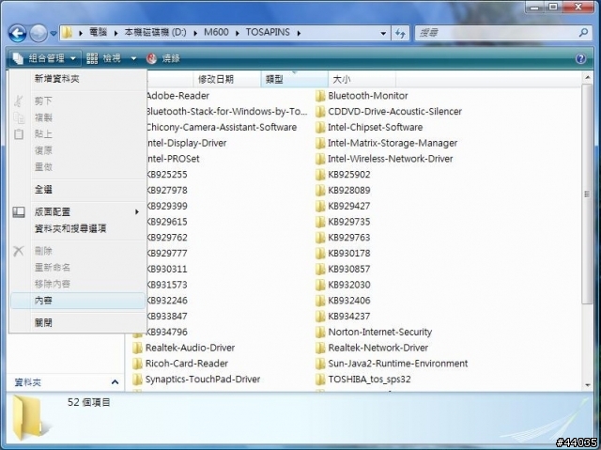Click the blue help icon
Image resolution: width=601 pixels, height=450 pixels.
point(580,58)
